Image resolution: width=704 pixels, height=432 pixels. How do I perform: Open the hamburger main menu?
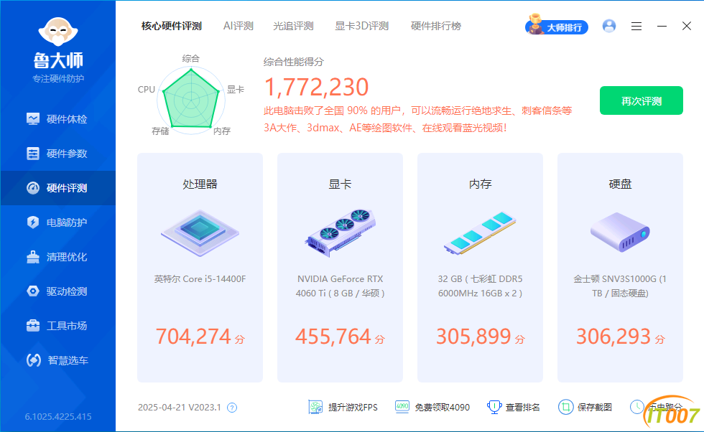click(x=636, y=27)
